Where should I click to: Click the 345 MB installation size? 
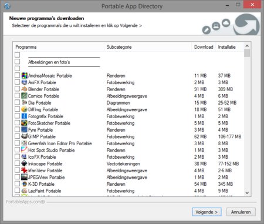[225, 184]
